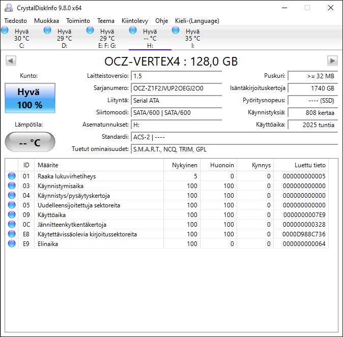Go to next disk with right arrow
Screen dimensions: 343x337
pos(332,60)
